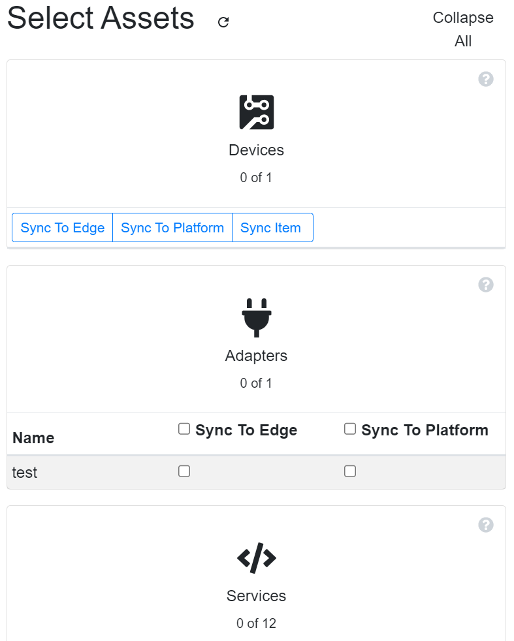514x641 pixels.
Task: Enable Sync To Edge for all adapters
Action: [x=184, y=429]
